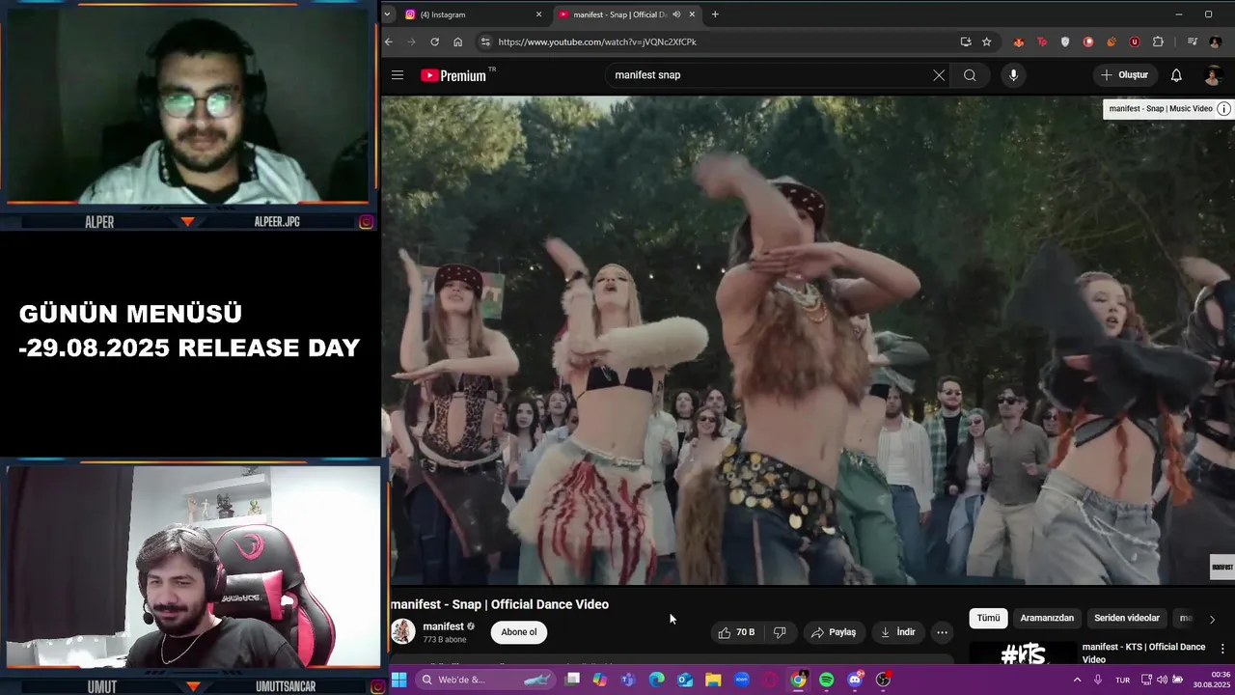
Task: Select the Seriden videolar chip
Action: [x=1127, y=618]
